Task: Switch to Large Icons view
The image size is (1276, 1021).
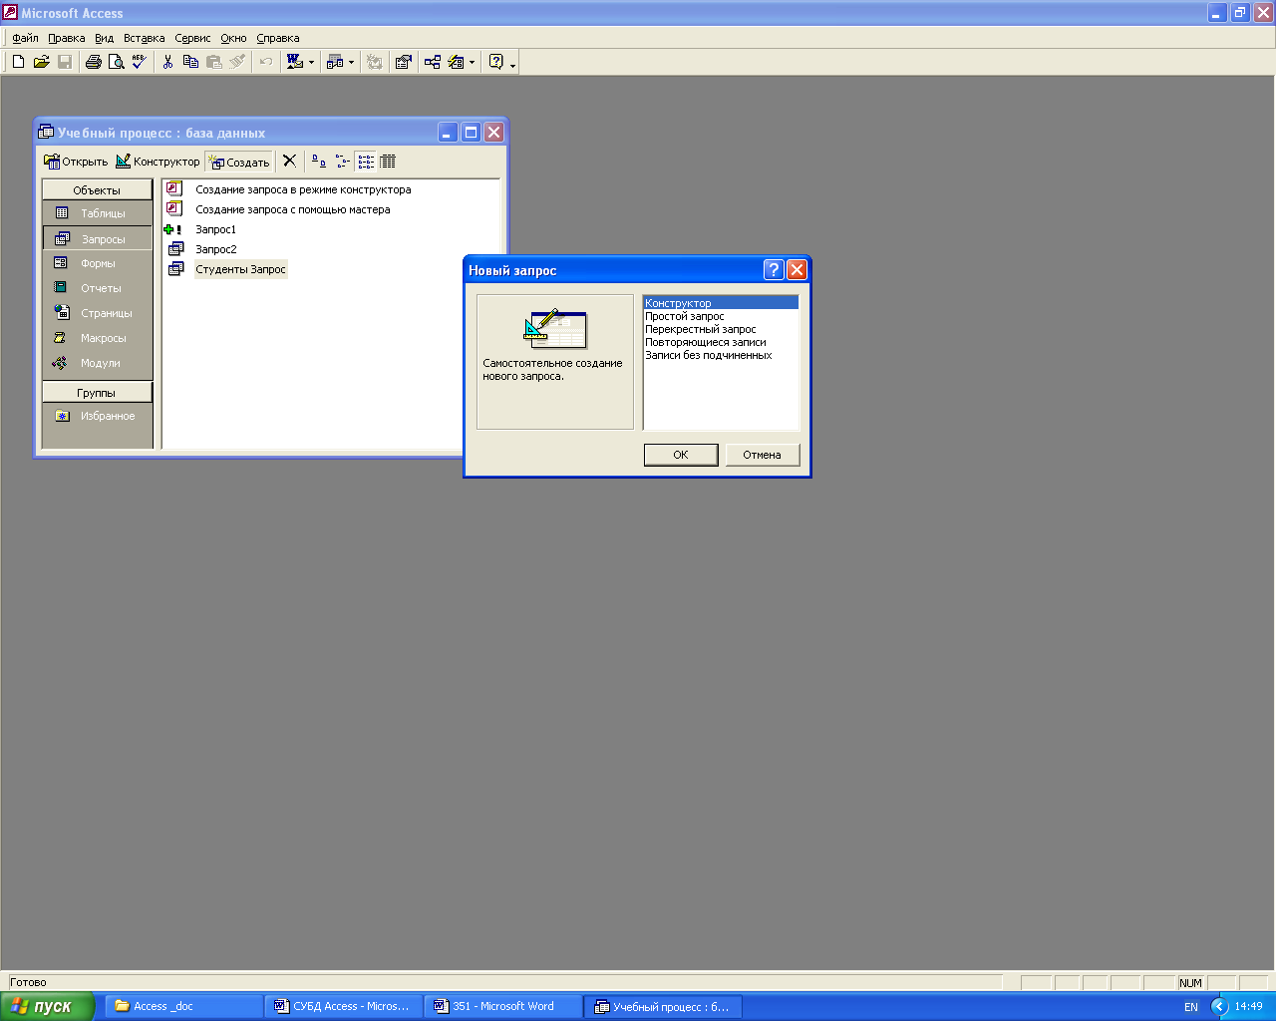Action: click(x=319, y=161)
